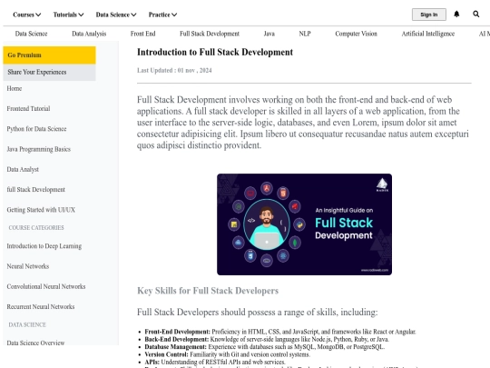Image resolution: width=490 pixels, height=368 pixels.
Task: Expand the Courses dropdown menu
Action: pyautogui.click(x=27, y=15)
